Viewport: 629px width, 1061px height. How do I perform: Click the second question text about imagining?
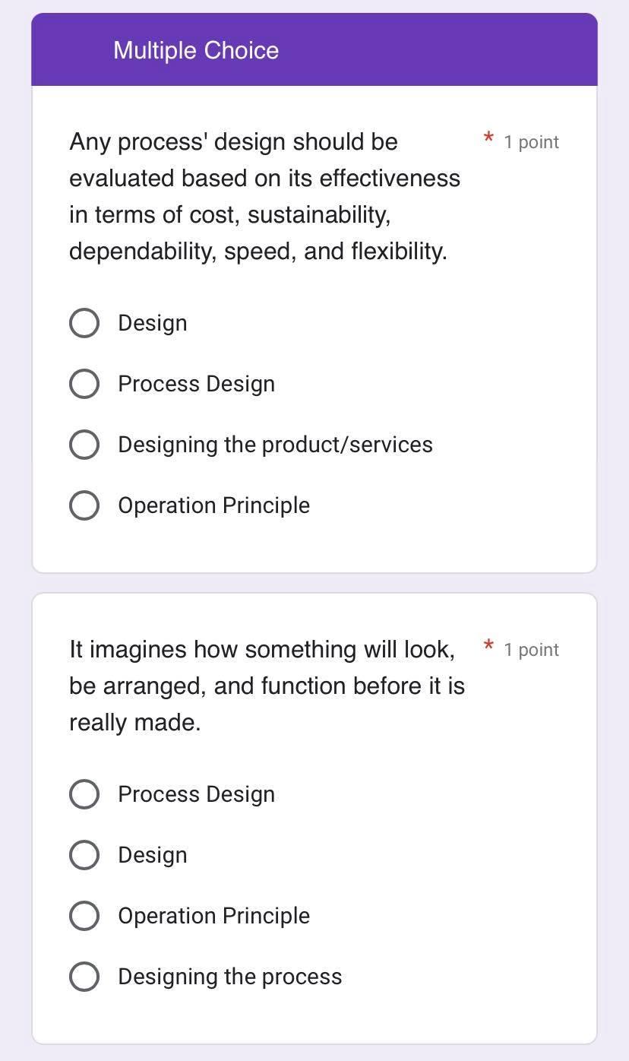(x=266, y=684)
